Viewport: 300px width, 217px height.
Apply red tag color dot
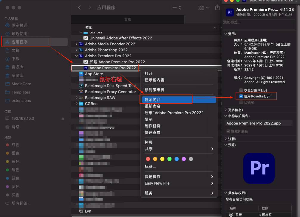(148, 159)
